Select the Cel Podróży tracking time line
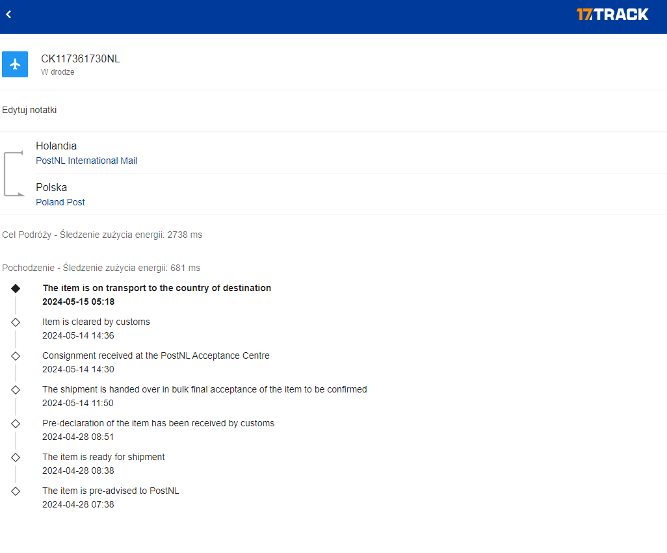This screenshot has width=667, height=553. point(102,235)
